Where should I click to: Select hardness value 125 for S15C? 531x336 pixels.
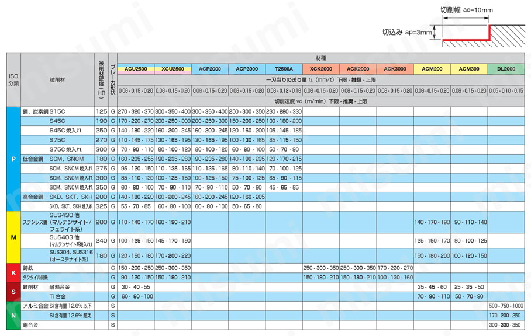[x=101, y=111]
